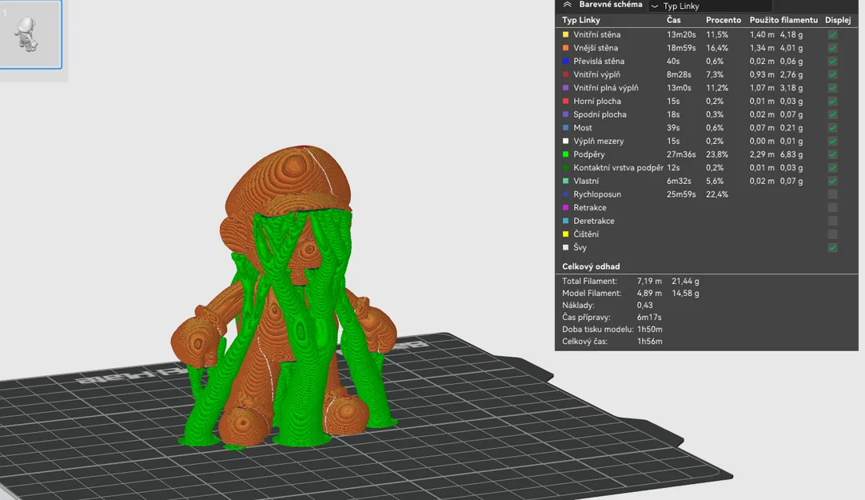This screenshot has height=500, width=865.
Task: Hide Vnitřní výplň lines via its checkbox
Action: coord(832,74)
